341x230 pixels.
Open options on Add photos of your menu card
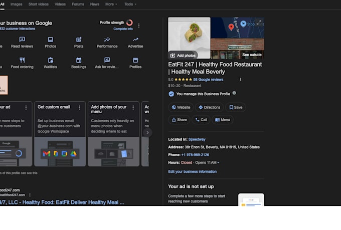tap(133, 107)
